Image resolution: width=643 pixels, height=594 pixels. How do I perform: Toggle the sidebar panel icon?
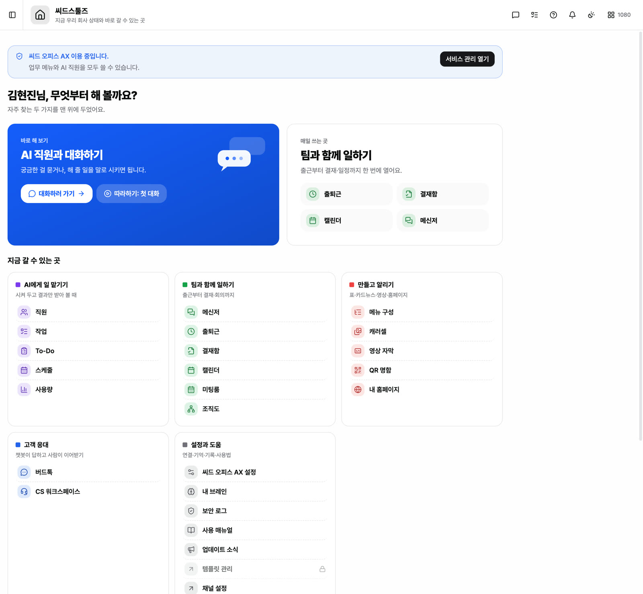click(12, 15)
